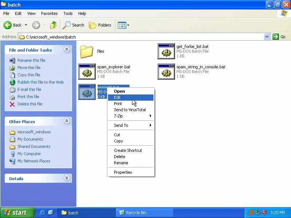Launch Internet Explorer from Quick Launch
The image size is (291, 218).
(42, 213)
